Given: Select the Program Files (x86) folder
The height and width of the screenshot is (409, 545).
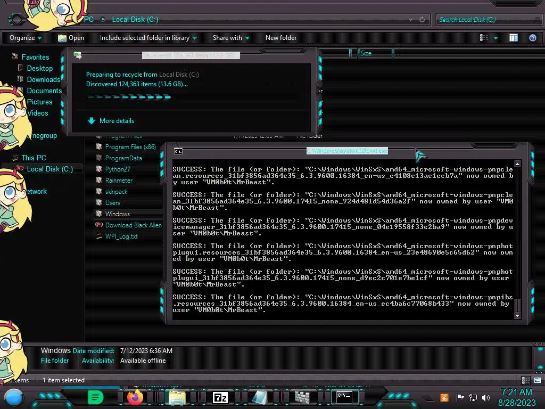Looking at the screenshot, I should pyautogui.click(x=130, y=147).
